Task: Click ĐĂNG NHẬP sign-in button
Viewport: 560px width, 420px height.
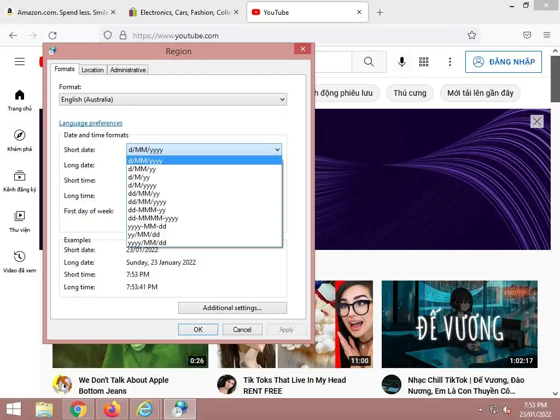Action: pyautogui.click(x=504, y=62)
